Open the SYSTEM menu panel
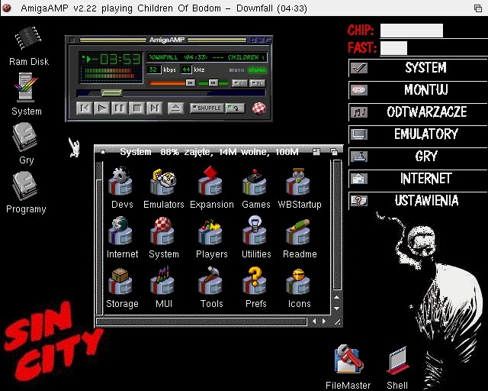The height and width of the screenshot is (391, 488). pyautogui.click(x=418, y=68)
